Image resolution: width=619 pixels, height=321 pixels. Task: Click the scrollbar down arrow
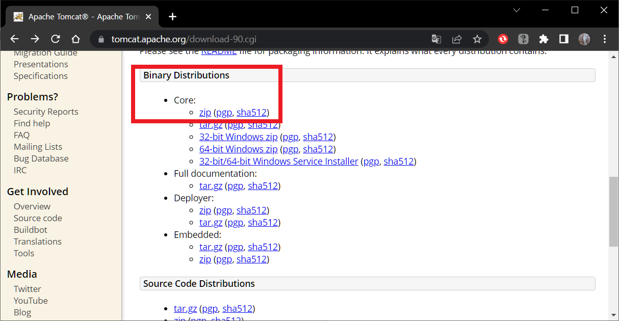[x=613, y=315]
